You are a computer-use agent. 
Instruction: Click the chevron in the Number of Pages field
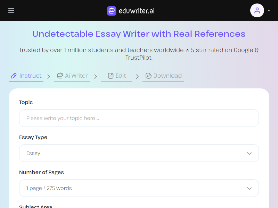[249, 188]
